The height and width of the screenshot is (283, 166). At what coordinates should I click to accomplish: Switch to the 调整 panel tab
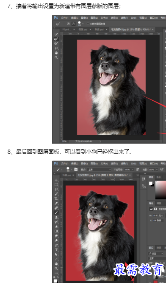159,203
